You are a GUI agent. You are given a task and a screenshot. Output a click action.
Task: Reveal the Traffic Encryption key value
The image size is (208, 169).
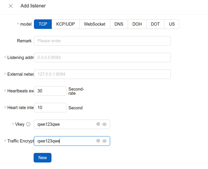[x=104, y=141]
